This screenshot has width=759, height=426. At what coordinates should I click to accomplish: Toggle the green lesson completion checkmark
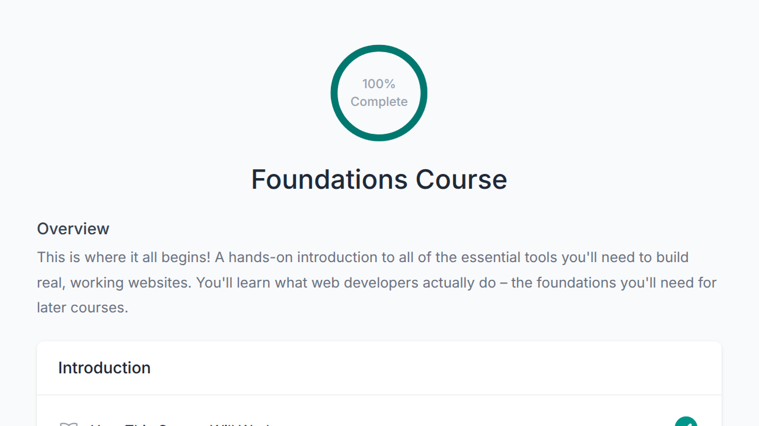coord(686,421)
